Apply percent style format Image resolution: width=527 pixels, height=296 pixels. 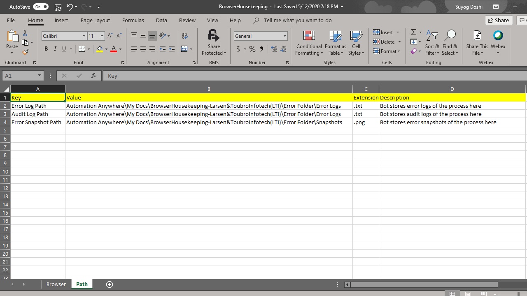(x=252, y=49)
